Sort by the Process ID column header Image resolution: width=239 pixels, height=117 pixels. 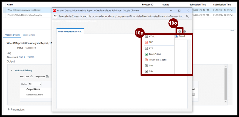click(148, 5)
